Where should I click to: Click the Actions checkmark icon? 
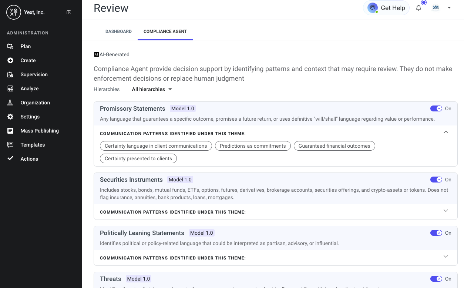(10, 158)
